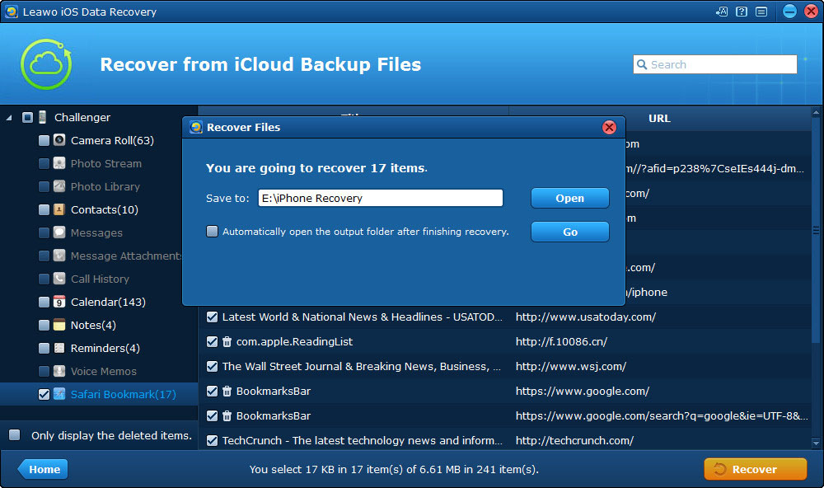824x488 pixels.
Task: Toggle Only display the deleted items
Action: (x=15, y=435)
